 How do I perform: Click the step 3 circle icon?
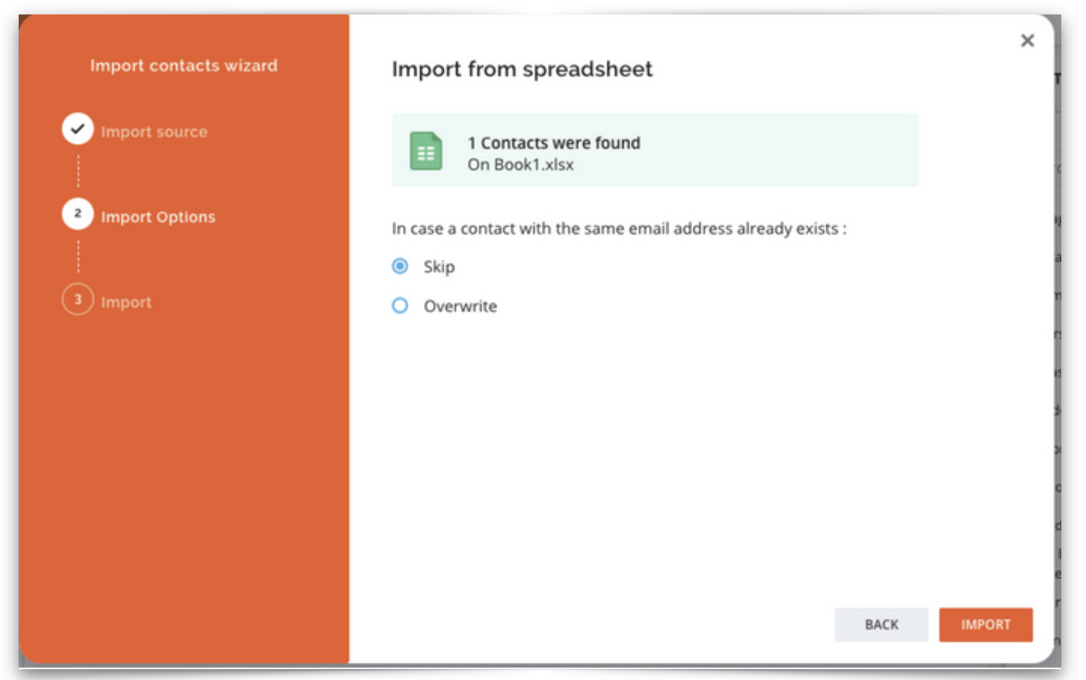pos(78,299)
